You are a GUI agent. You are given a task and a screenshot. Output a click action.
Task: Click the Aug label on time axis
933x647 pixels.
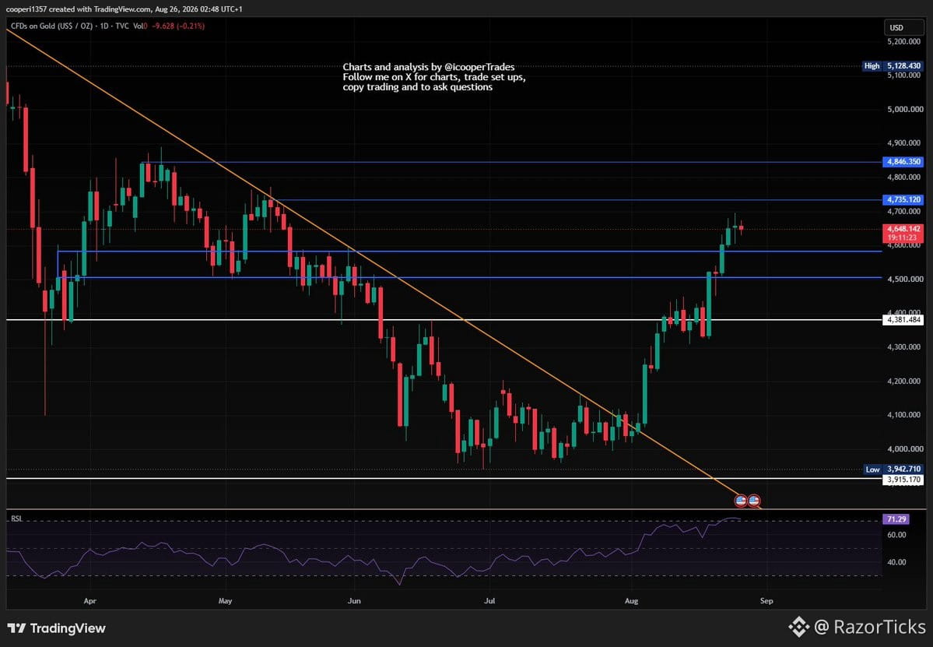pos(631,601)
